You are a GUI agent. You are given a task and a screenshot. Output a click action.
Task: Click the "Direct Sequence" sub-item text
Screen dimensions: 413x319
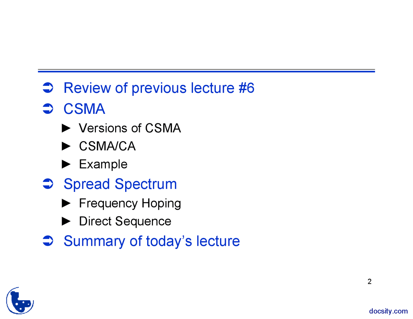125,221
